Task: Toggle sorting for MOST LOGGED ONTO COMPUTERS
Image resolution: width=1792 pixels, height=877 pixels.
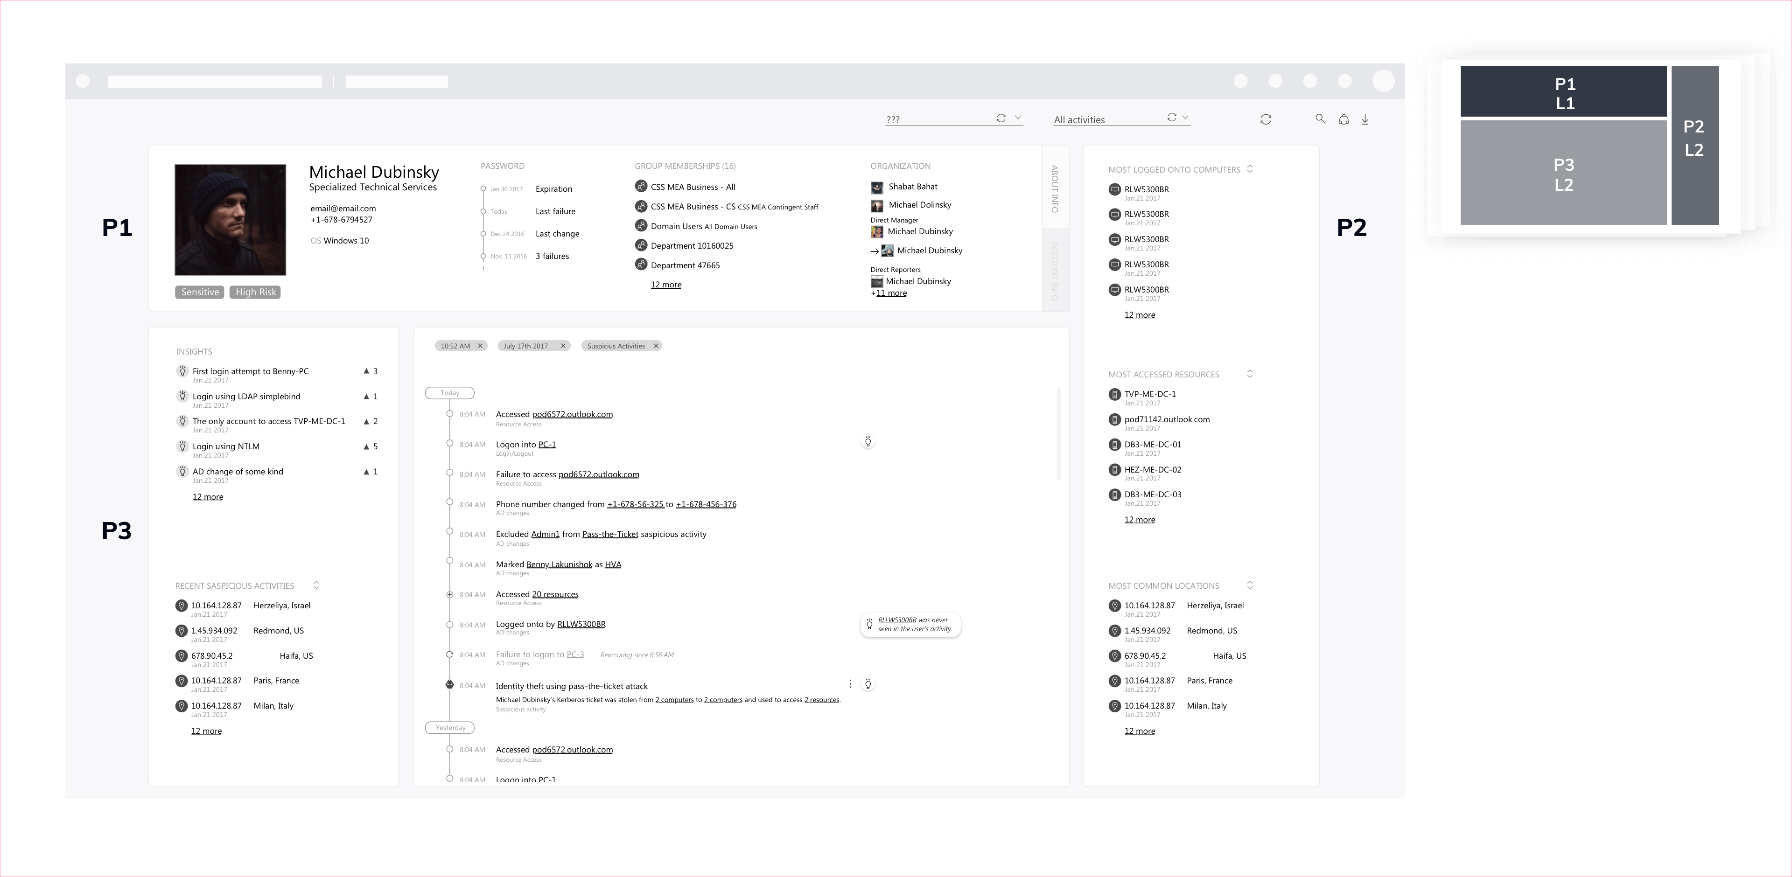Action: (1249, 168)
